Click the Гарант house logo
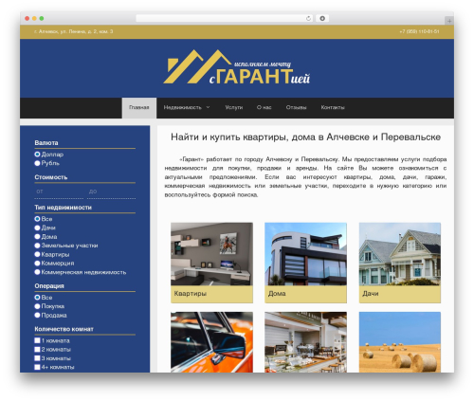Screen dimensions: 474x401 pyautogui.click(x=236, y=67)
